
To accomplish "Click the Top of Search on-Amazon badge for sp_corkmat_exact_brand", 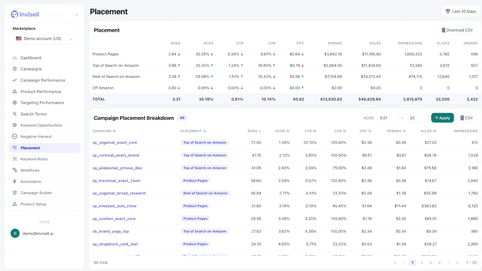I will coord(205,155).
